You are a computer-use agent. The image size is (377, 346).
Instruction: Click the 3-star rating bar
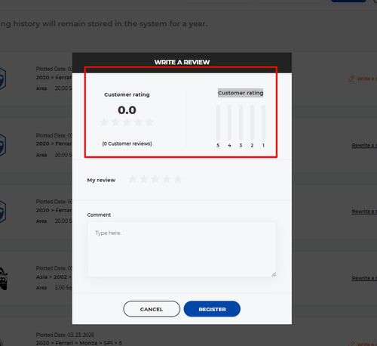point(241,122)
